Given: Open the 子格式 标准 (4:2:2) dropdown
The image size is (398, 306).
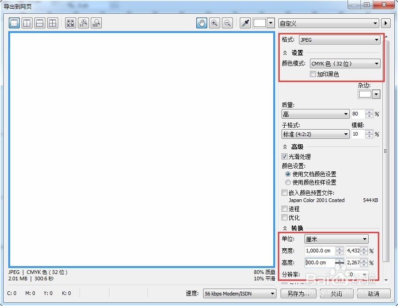Looking at the screenshot, I should click(x=315, y=134).
